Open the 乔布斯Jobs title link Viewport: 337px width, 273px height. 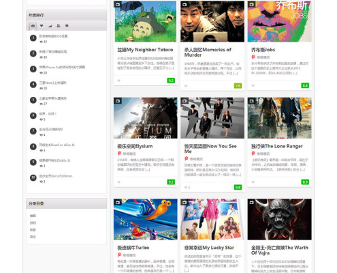tap(263, 50)
